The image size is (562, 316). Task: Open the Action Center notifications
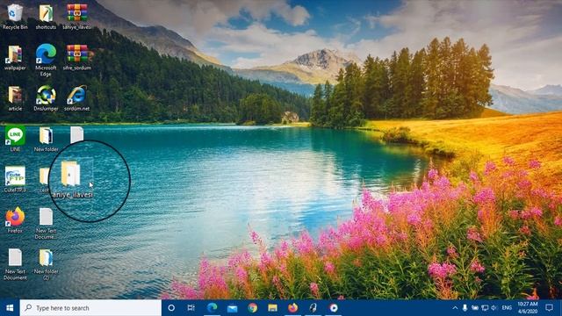549,308
